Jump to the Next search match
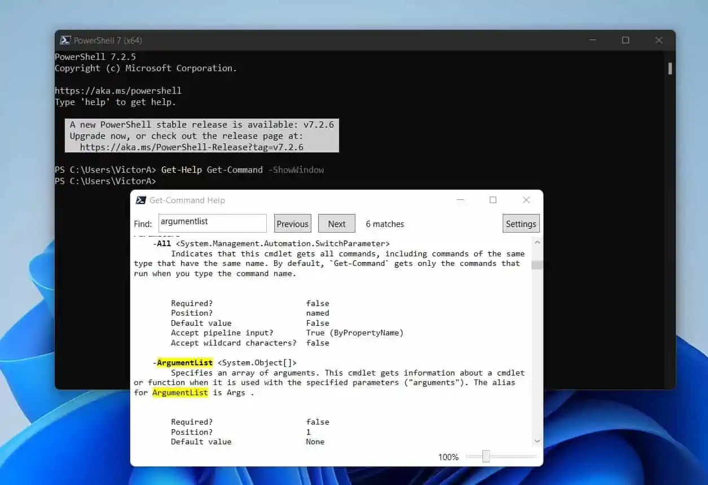Screen dimensions: 708x485 point(337,224)
